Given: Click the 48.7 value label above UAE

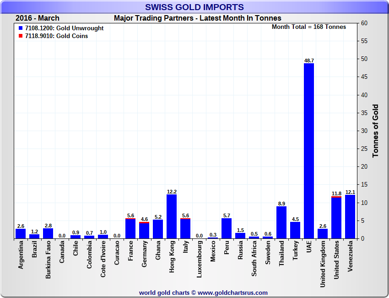Looking at the screenshot, I should tap(309, 61).
